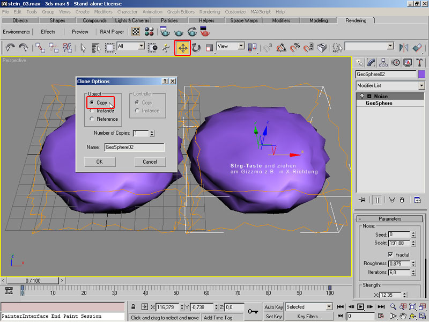The width and height of the screenshot is (429, 322).
Task: Click the Set Keys key icon
Action: click(253, 311)
